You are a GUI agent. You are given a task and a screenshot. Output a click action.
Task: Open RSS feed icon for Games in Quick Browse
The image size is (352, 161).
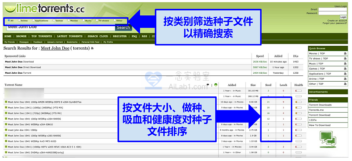(345, 69)
